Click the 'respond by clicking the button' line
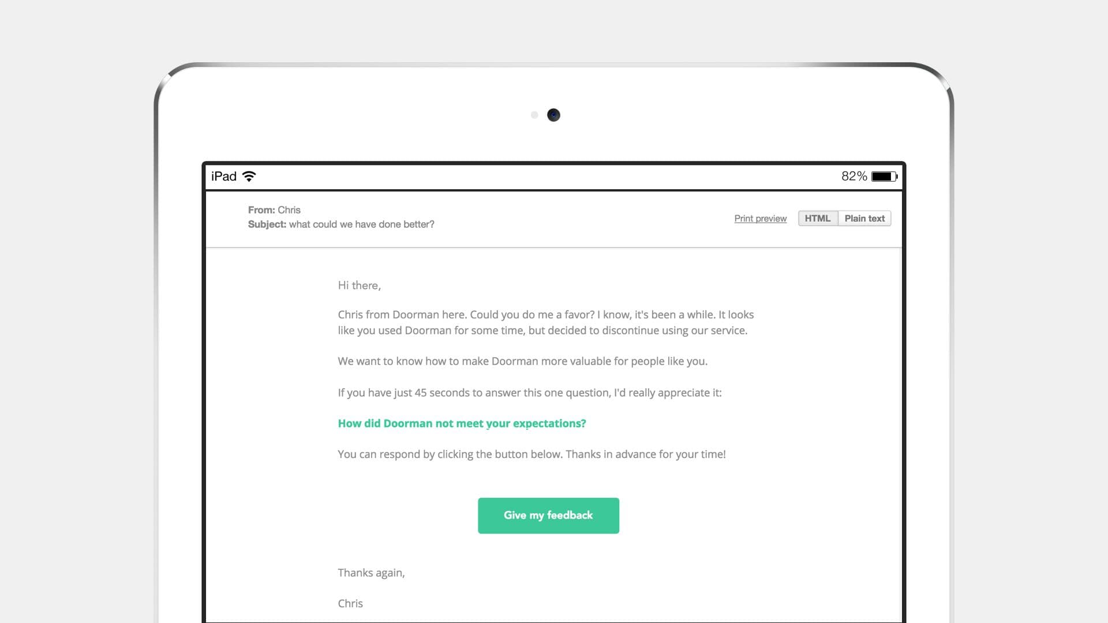This screenshot has width=1108, height=623. pyautogui.click(x=531, y=455)
